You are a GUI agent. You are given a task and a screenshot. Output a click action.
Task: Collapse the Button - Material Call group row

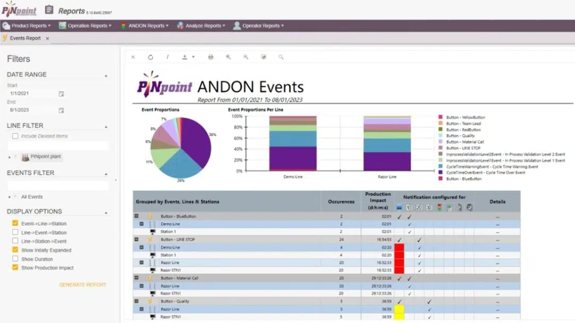[136, 278]
